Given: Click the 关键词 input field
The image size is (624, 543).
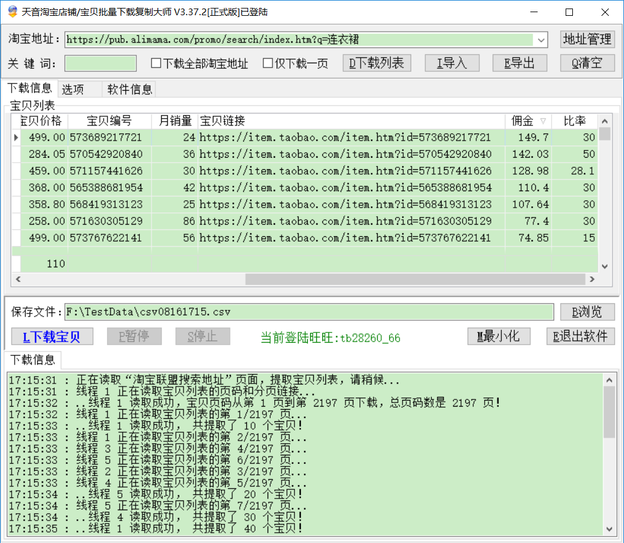Looking at the screenshot, I should point(100,63).
